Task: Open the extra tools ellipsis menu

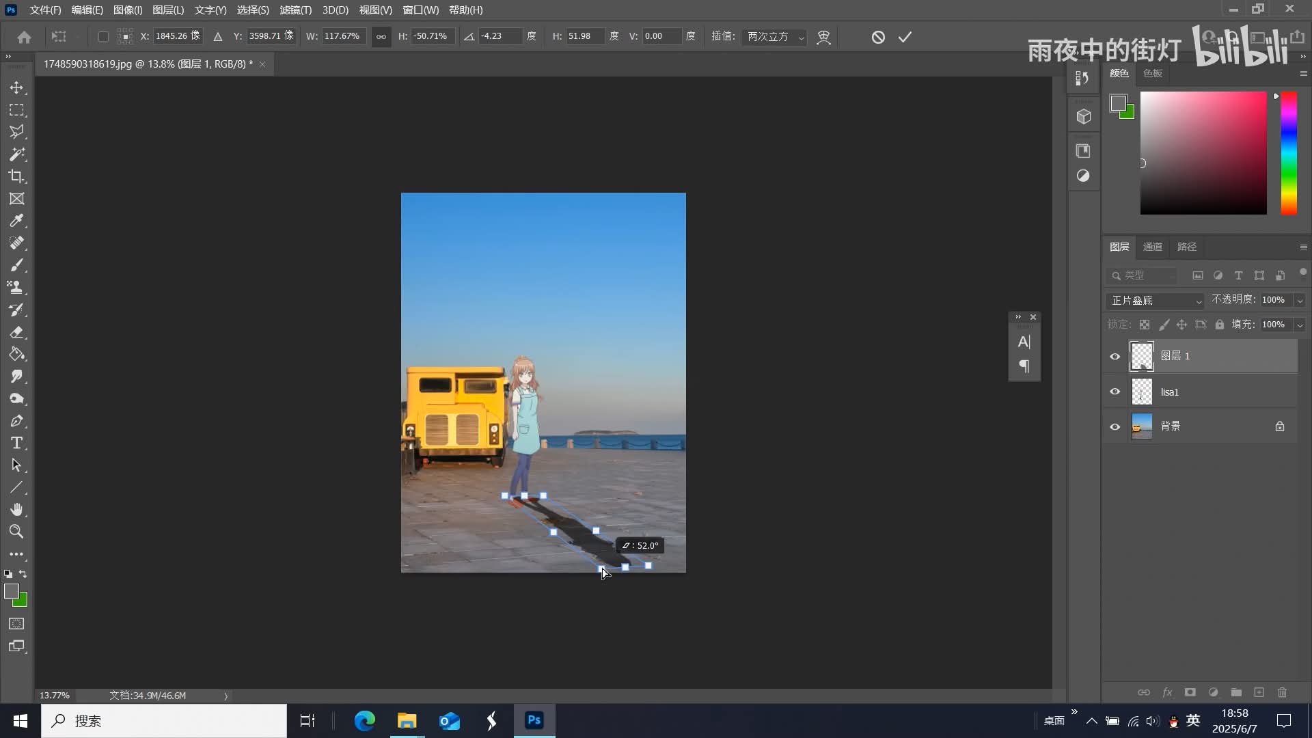Action: coord(16,554)
